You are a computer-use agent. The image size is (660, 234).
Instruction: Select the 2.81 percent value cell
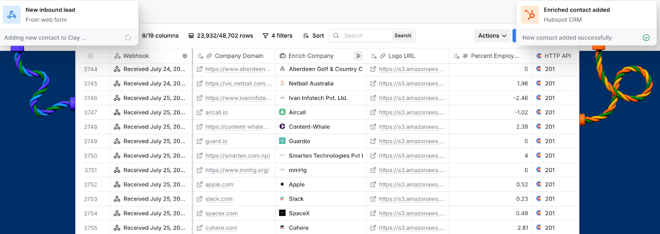pos(490,228)
